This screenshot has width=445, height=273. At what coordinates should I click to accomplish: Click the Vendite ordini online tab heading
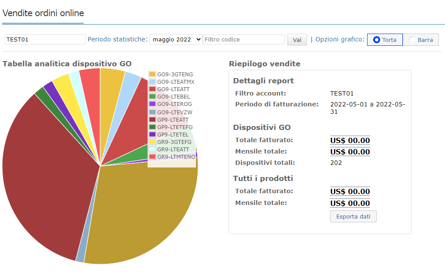[x=43, y=13]
